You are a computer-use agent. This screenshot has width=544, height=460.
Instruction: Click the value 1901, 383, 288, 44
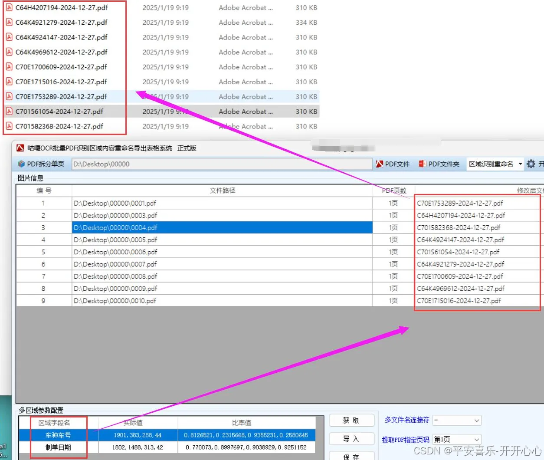[138, 435]
